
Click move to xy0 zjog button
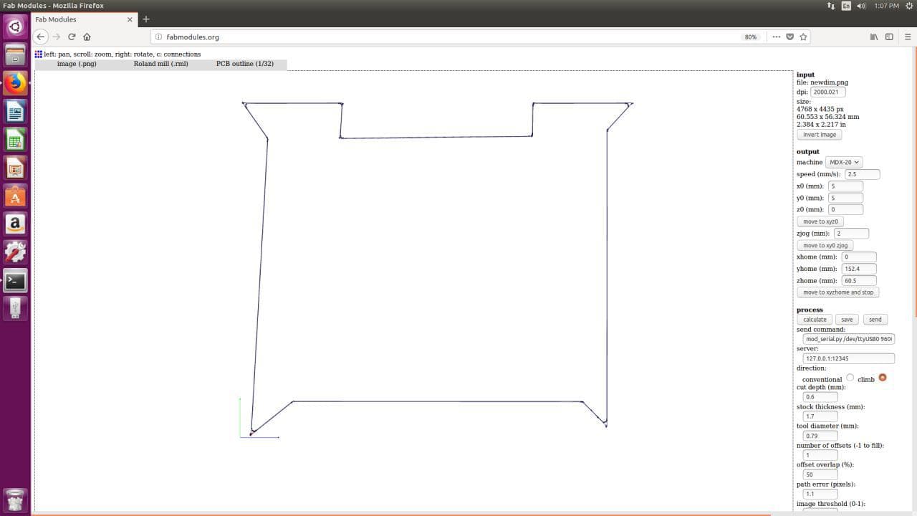coord(825,245)
